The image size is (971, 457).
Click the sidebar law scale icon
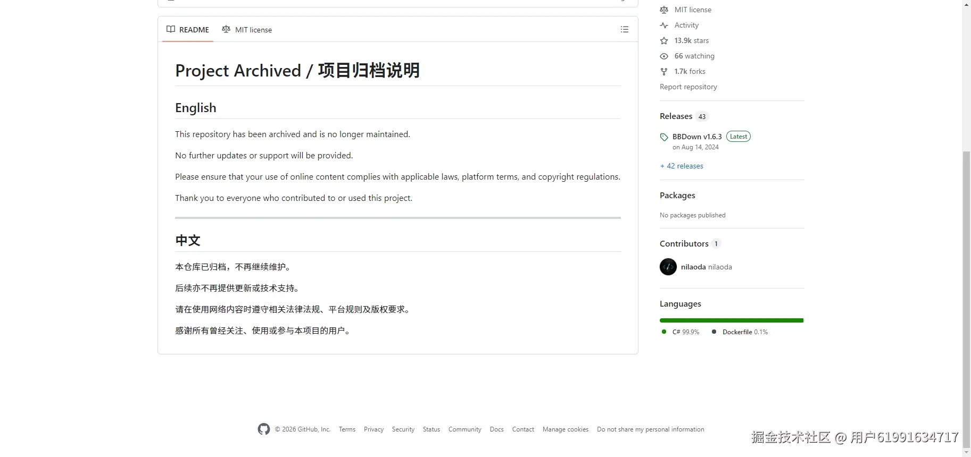[664, 10]
